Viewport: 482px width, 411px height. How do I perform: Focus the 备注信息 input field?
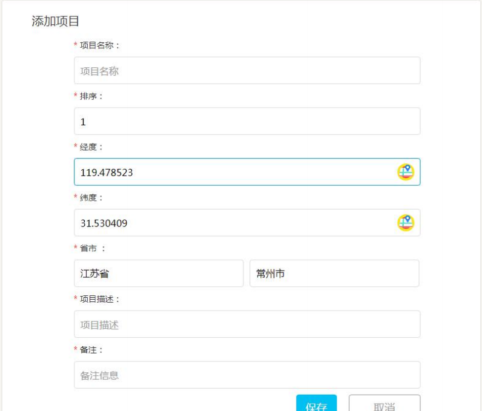tap(246, 375)
